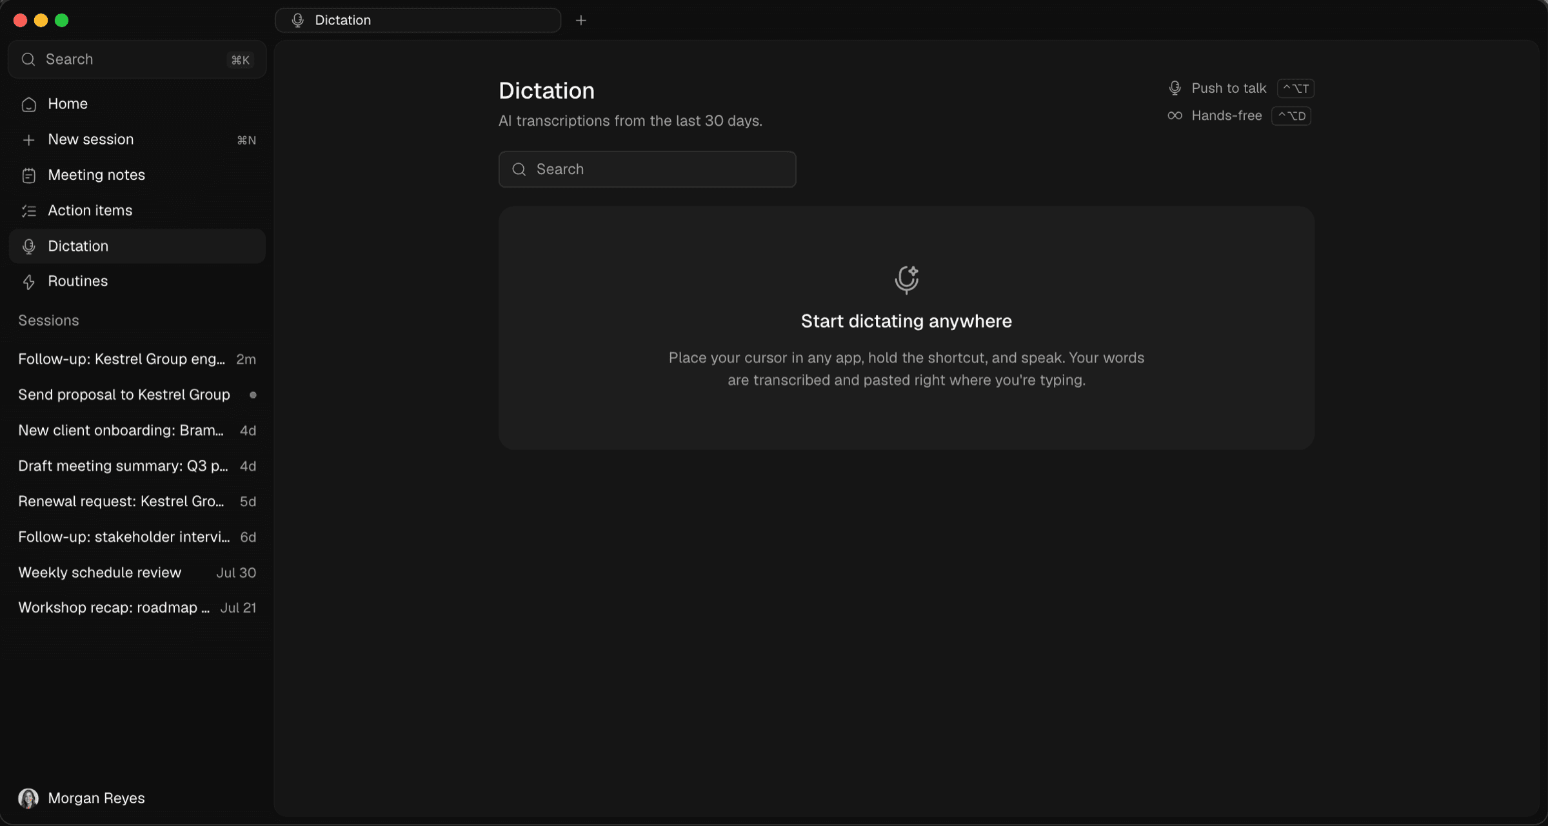Viewport: 1548px width, 826px height.
Task: Click the Dictation microphone icon in sidebar
Action: pos(28,246)
